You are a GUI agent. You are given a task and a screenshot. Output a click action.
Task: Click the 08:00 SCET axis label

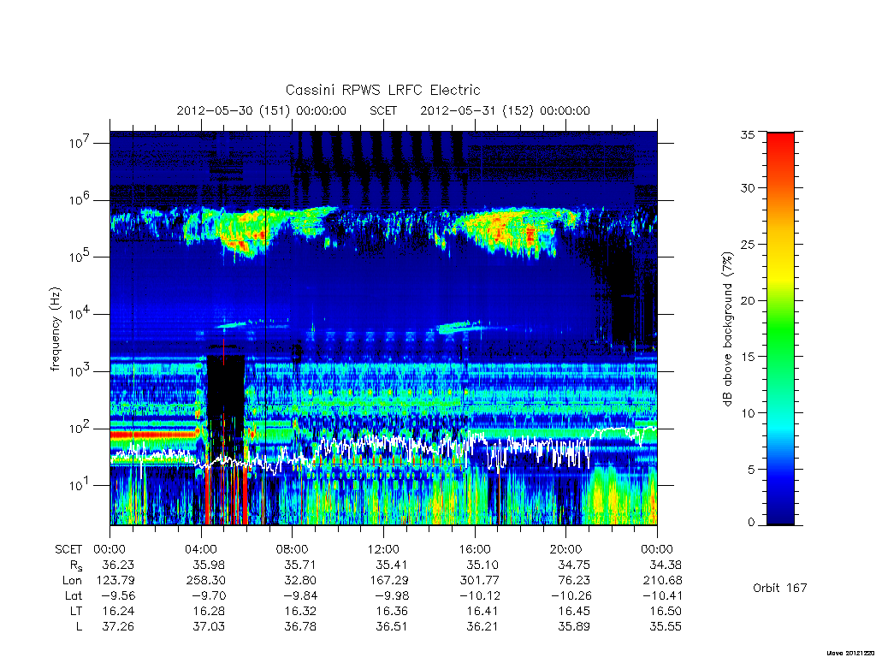(293, 549)
